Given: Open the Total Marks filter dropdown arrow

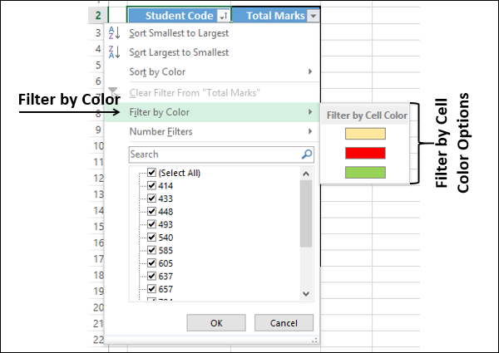Looking at the screenshot, I should [311, 16].
